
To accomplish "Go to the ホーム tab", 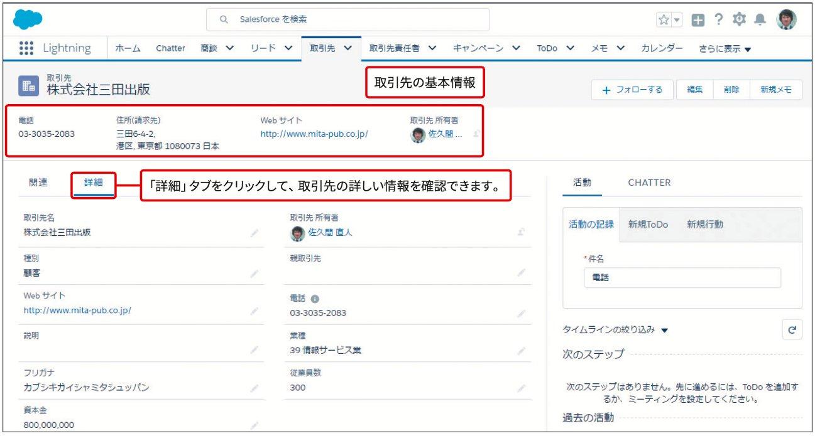I will pos(128,48).
